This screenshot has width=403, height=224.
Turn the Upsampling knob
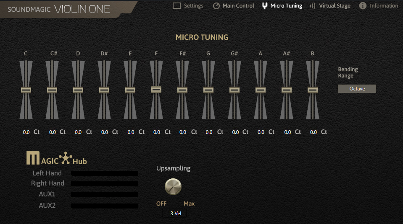173,186
